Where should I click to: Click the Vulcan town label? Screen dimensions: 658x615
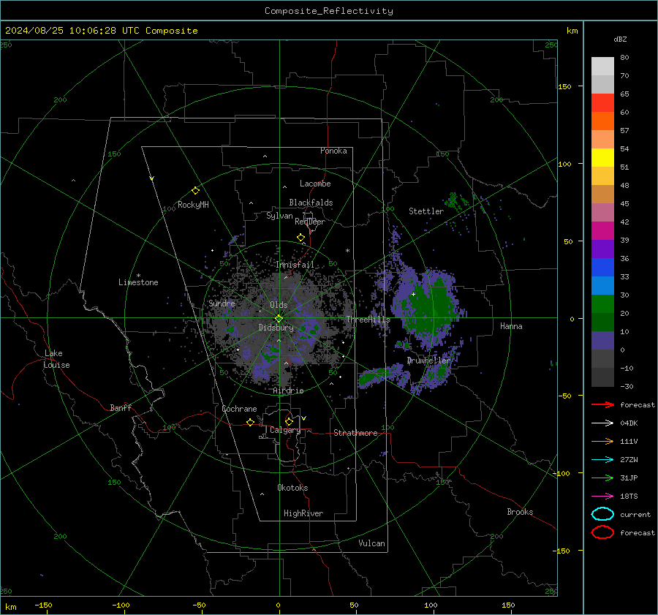(371, 543)
